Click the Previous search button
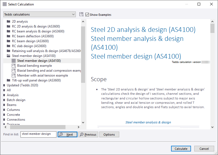This screenshot has width=218, height=155. [88, 135]
